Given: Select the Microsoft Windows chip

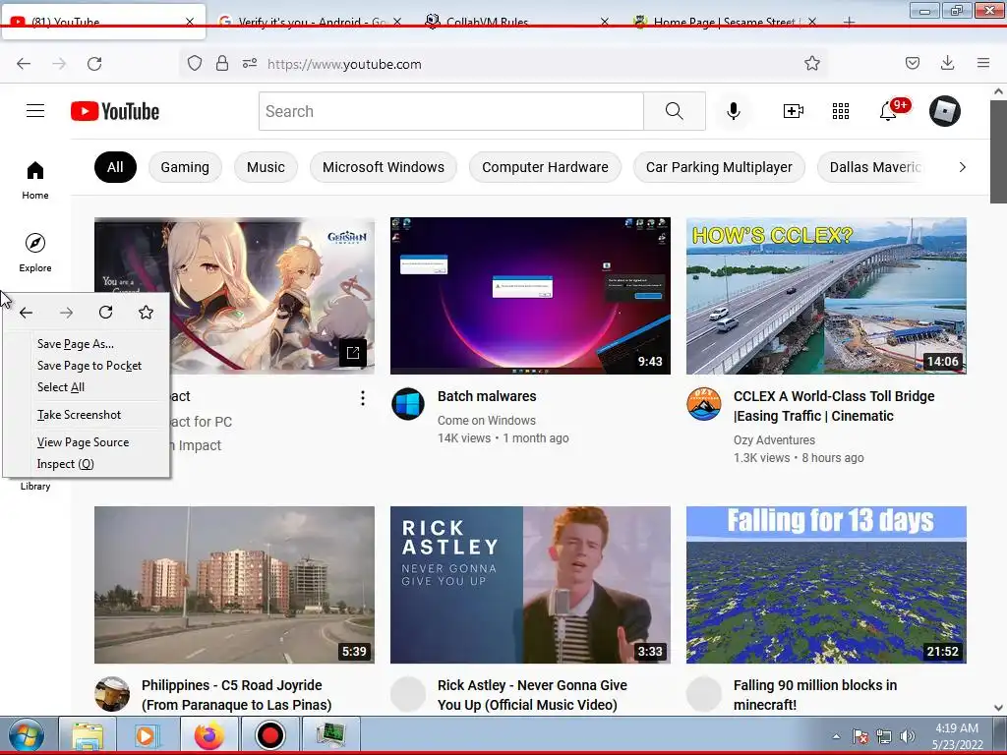Looking at the screenshot, I should 384,167.
